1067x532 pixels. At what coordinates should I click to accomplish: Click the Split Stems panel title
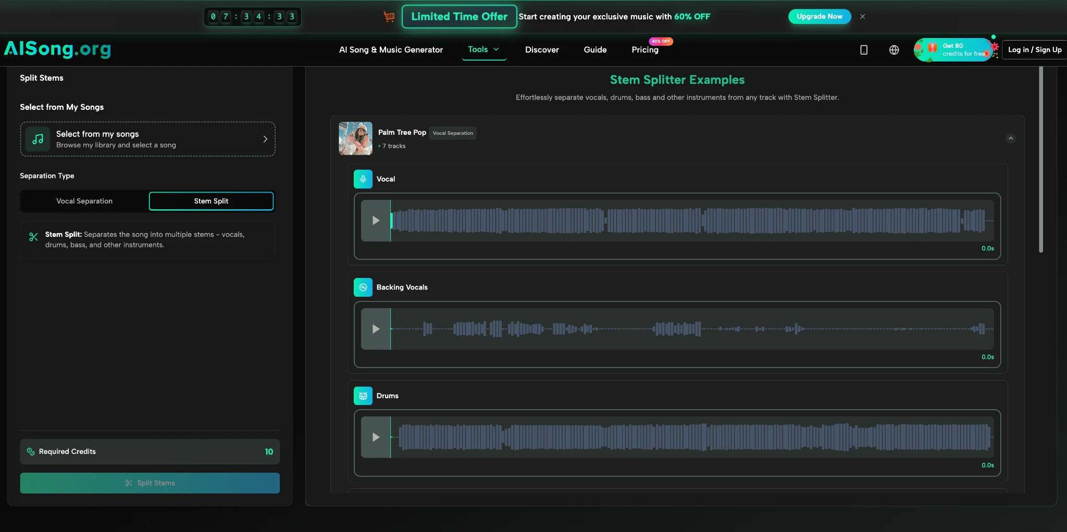(42, 78)
